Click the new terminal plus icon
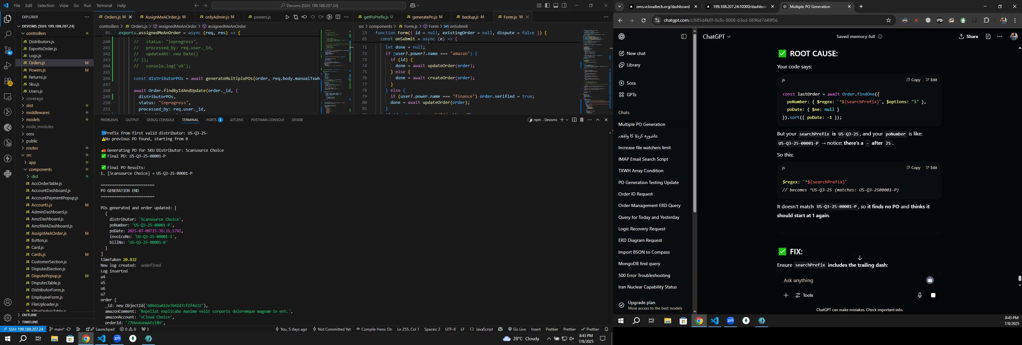1022x345 pixels. tap(562, 120)
